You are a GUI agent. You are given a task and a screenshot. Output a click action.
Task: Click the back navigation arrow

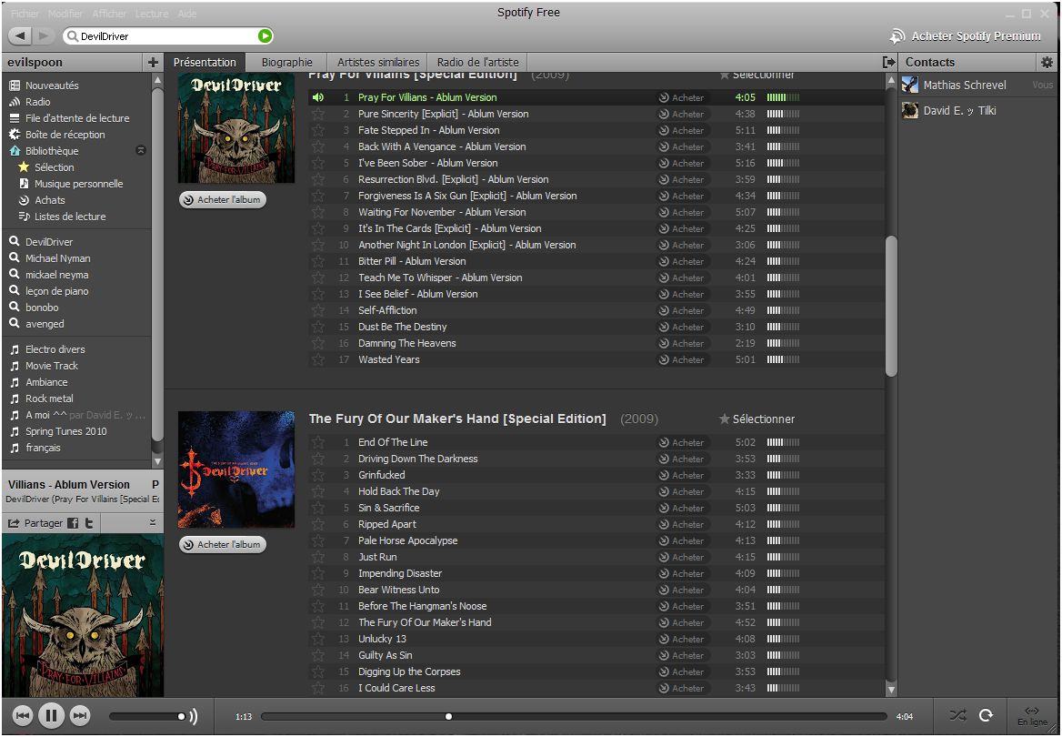click(22, 35)
